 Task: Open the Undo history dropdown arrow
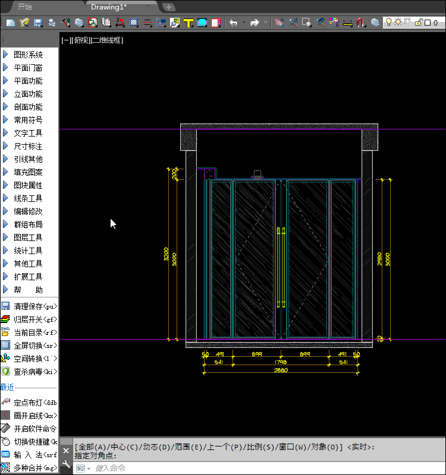[x=244, y=23]
